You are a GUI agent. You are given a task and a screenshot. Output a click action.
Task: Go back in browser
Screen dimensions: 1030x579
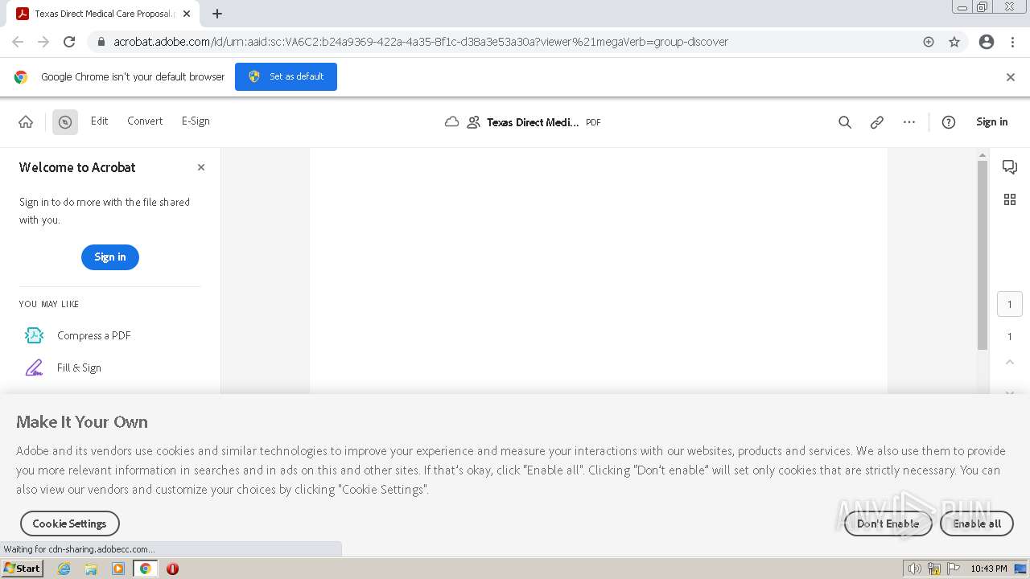(18, 42)
